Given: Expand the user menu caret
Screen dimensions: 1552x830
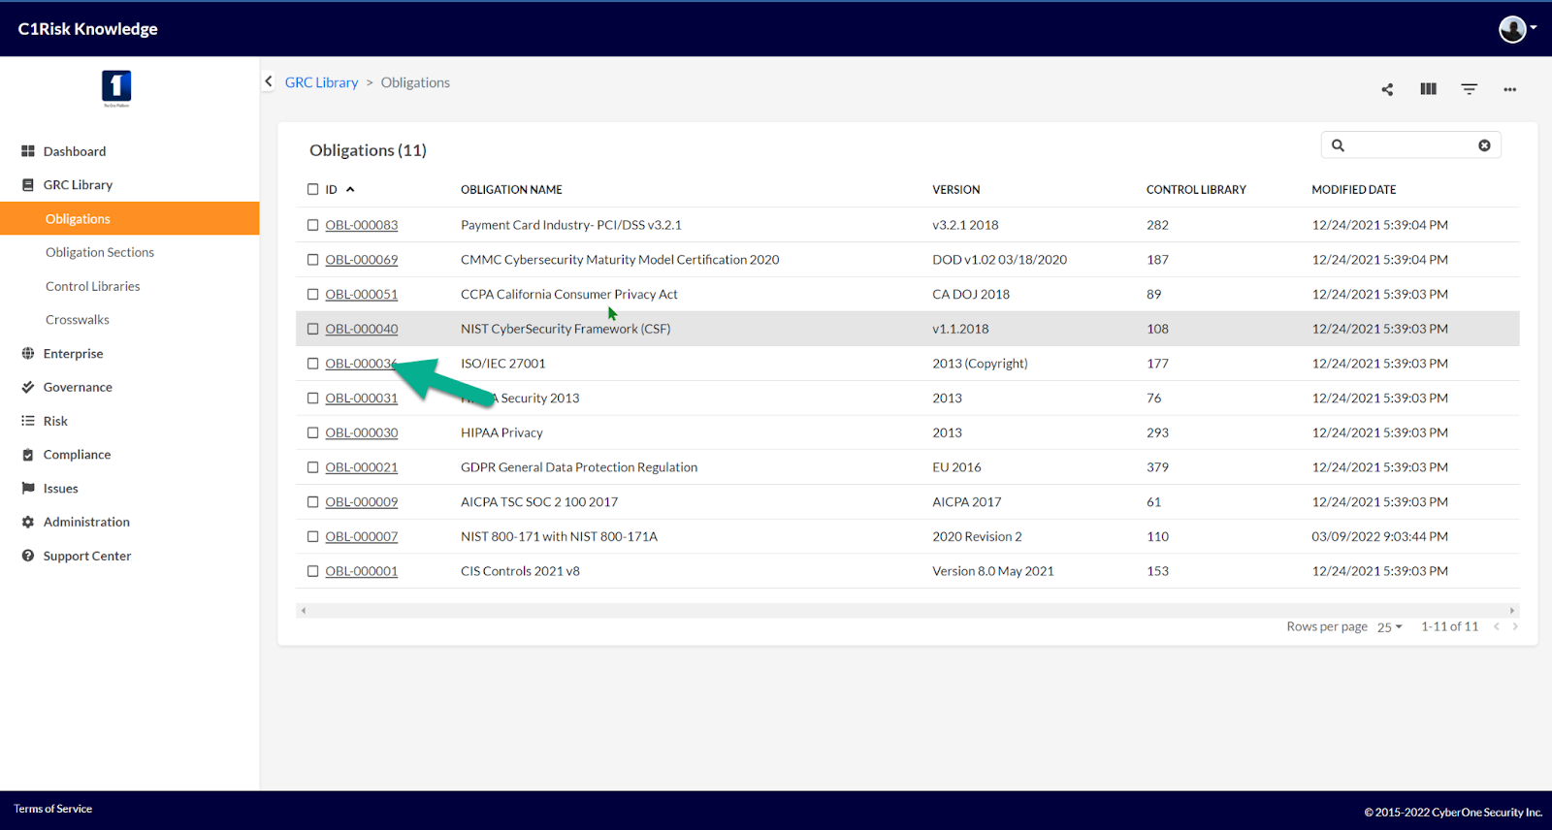Looking at the screenshot, I should (x=1534, y=28).
